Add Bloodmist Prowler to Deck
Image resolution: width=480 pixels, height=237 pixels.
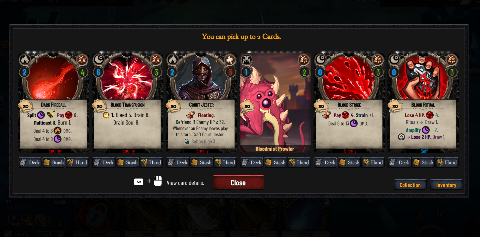point(252,162)
